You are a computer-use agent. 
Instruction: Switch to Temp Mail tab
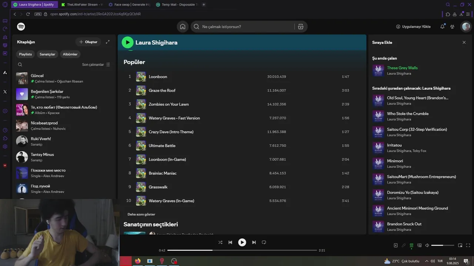pyautogui.click(x=177, y=4)
